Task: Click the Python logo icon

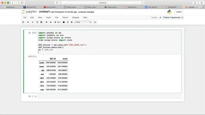Action: (169, 12)
